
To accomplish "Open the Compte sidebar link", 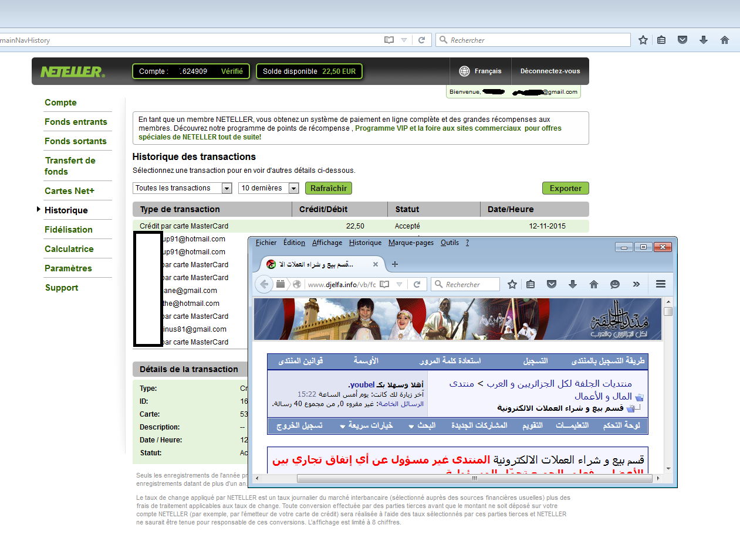I will click(x=60, y=103).
